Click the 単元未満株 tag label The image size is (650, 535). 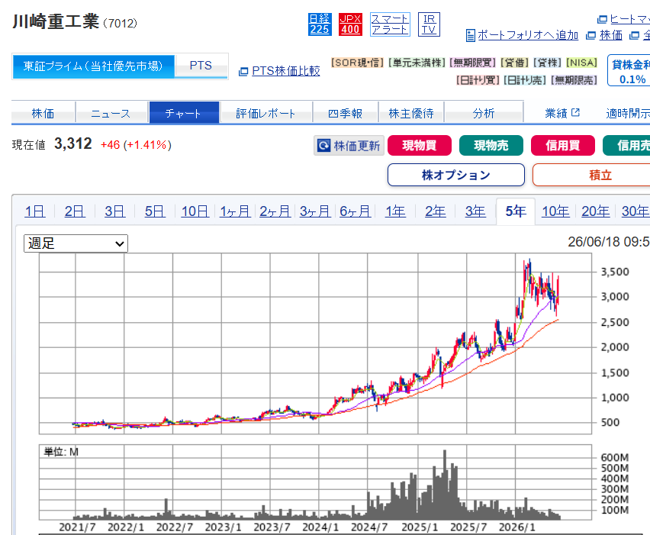pos(417,63)
